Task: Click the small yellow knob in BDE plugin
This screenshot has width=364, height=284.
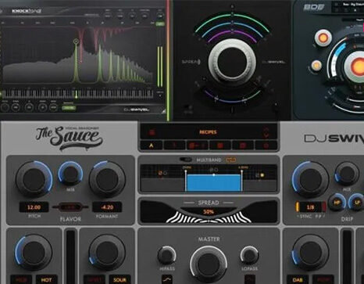Action: tap(316, 66)
